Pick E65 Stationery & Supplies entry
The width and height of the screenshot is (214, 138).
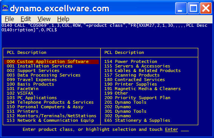pyautogui.click(x=137, y=120)
